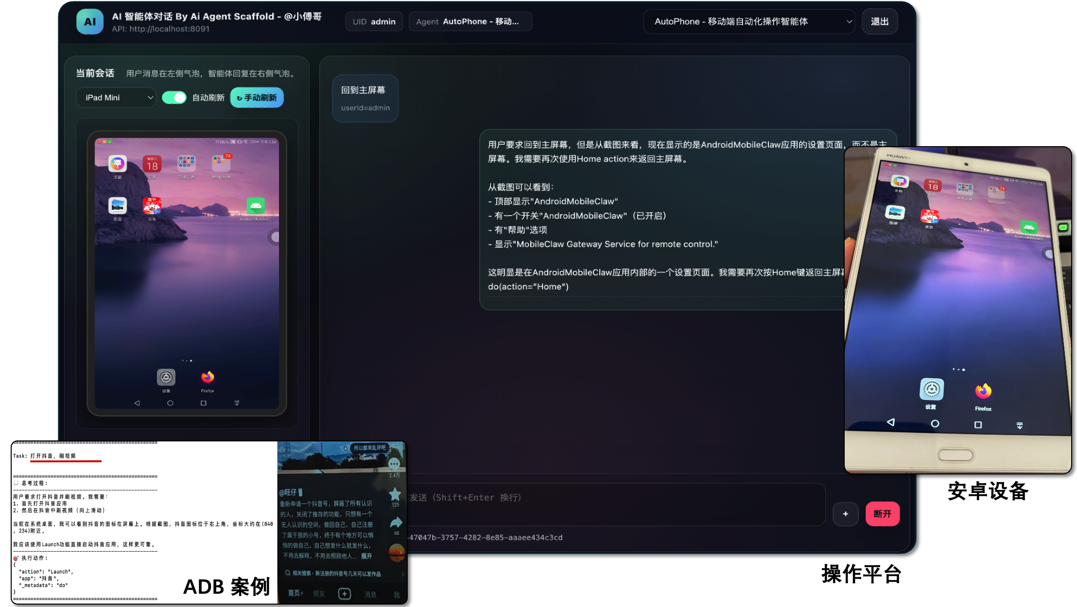
Task: Click the Agent AutoPhone pill label
Action: click(469, 21)
